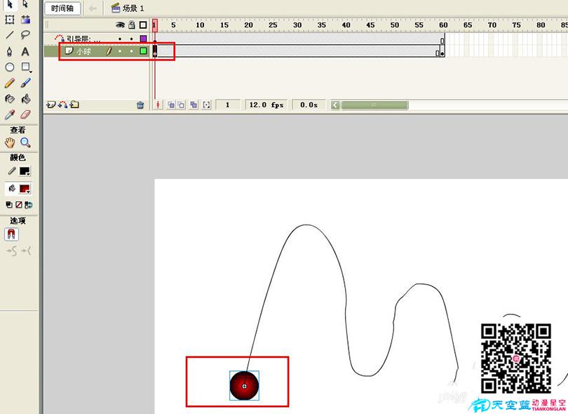Click the stroke color pencil icon

12,171
